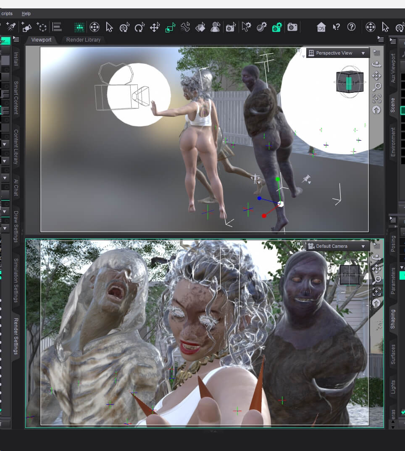Open pane options menu beside Viewport tab

16,39
